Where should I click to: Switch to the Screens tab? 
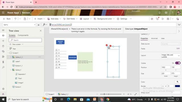pos(12,35)
